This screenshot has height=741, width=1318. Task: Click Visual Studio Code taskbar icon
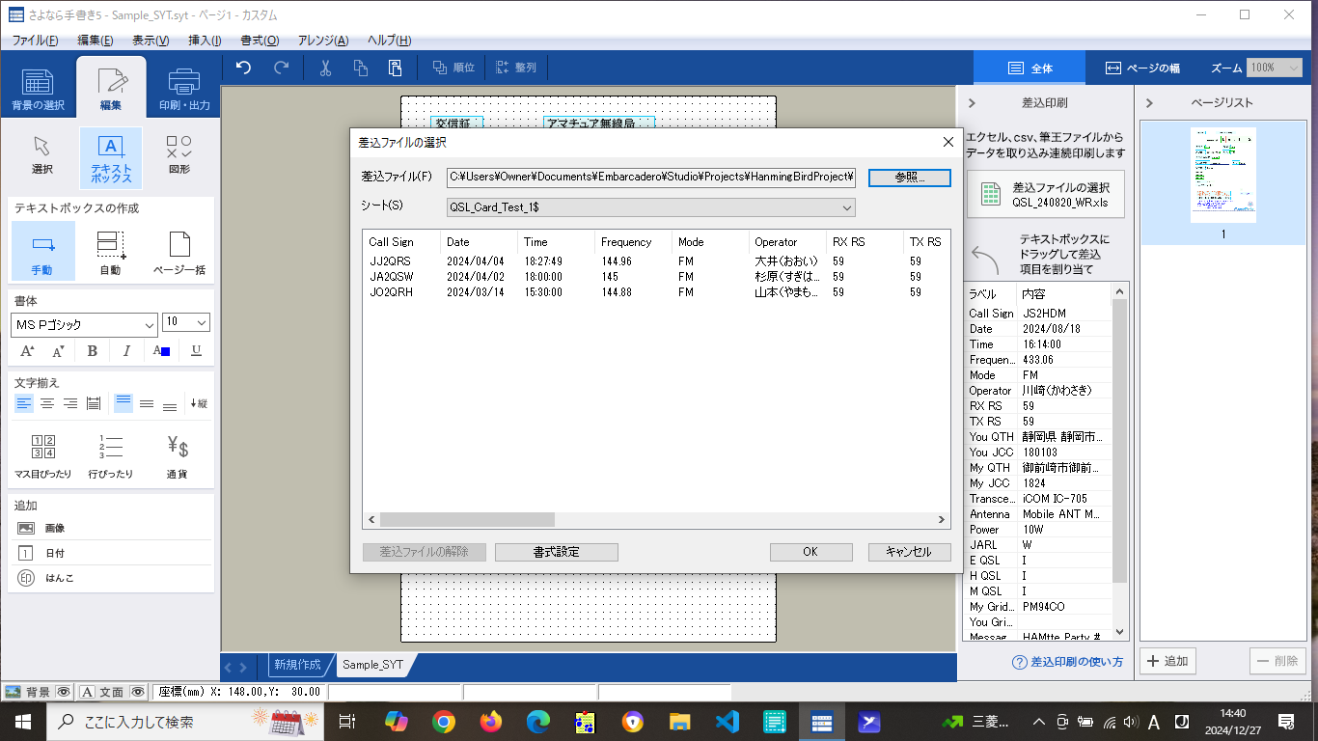point(727,721)
